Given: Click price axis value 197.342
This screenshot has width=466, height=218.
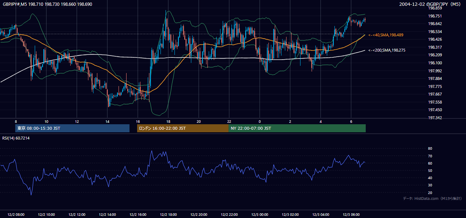Looking at the screenshot, I should [435, 118].
